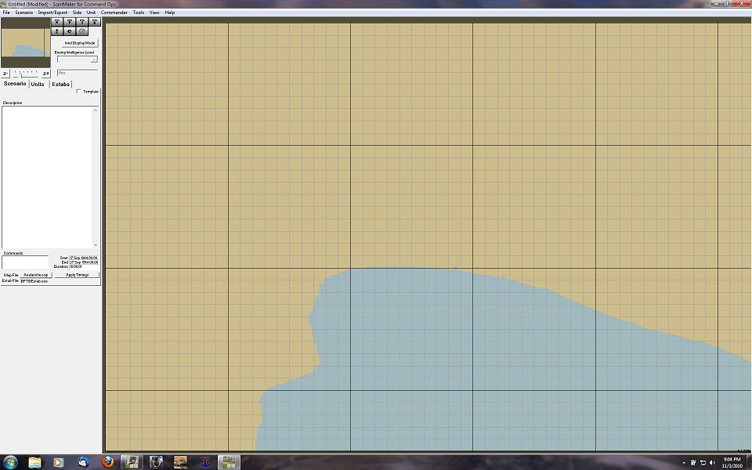This screenshot has height=470, width=752.
Task: Click the crossed-circle icon in second toolbar row
Action: 82,31
